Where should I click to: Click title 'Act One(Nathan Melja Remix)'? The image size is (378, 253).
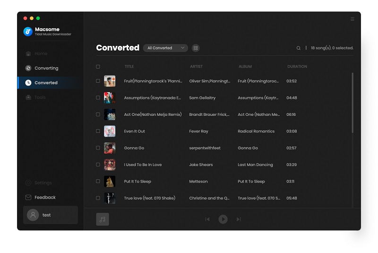click(153, 114)
